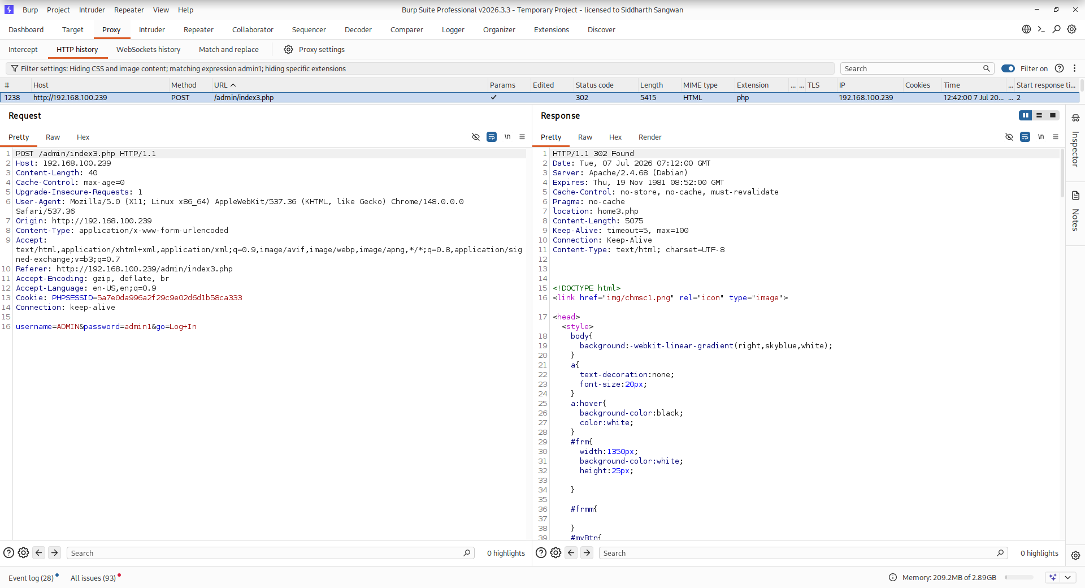Open the top-bar search magnifier icon
This screenshot has width=1085, height=588.
pyautogui.click(x=1056, y=29)
